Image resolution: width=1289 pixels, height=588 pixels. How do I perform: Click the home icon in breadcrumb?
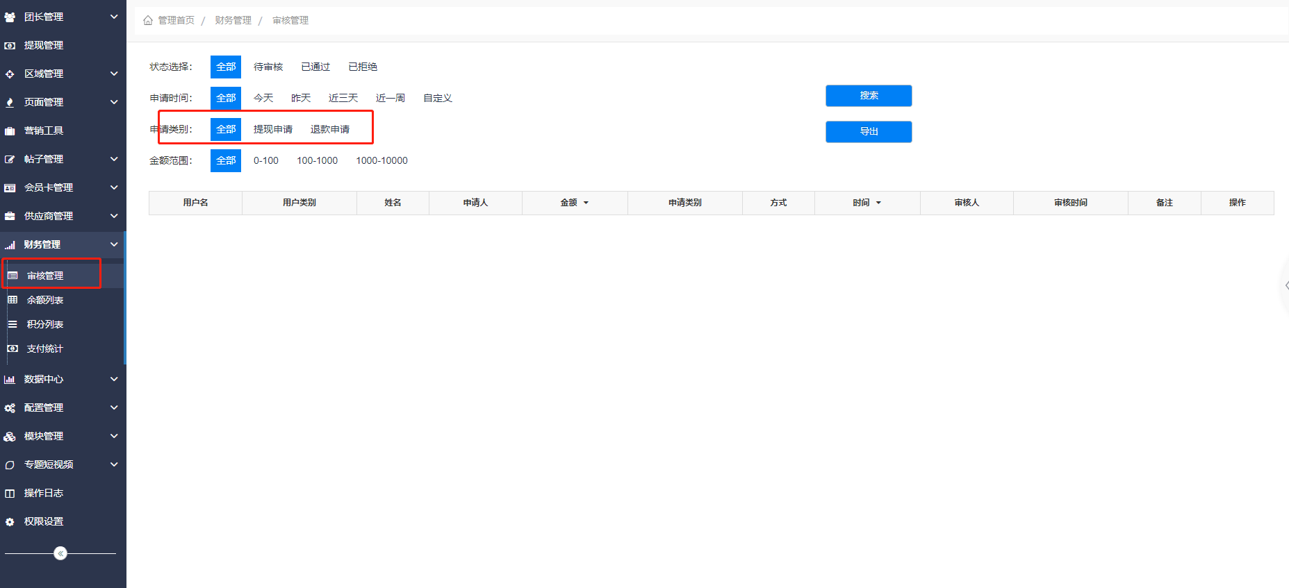[x=148, y=21]
